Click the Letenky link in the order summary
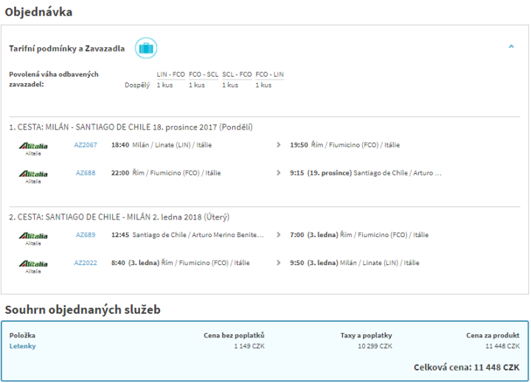Screen dimensions: 531x383 pos(22,345)
